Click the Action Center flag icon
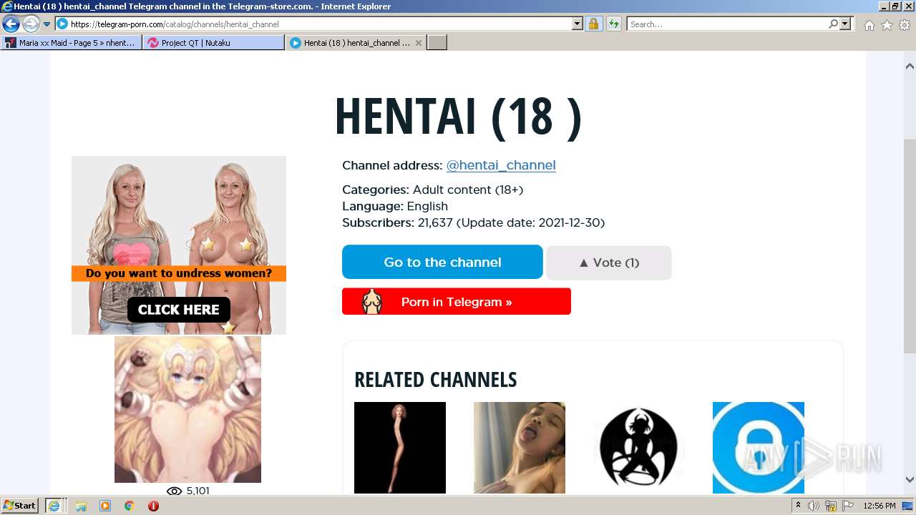 pyautogui.click(x=847, y=506)
